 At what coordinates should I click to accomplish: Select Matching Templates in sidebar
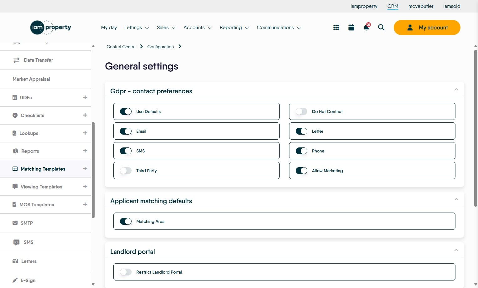tap(43, 169)
